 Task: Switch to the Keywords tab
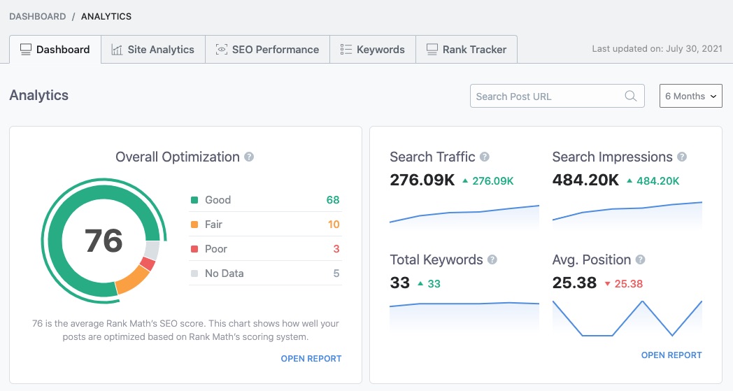click(x=372, y=50)
